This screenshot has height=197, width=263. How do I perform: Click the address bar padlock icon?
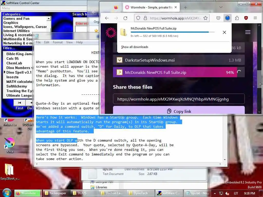tap(145, 18)
